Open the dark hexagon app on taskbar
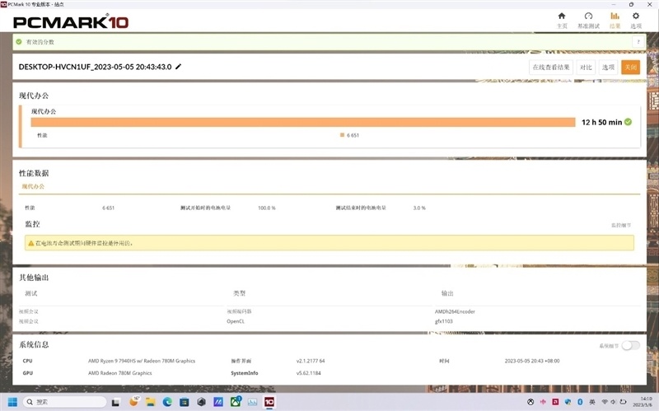 (x=201, y=402)
